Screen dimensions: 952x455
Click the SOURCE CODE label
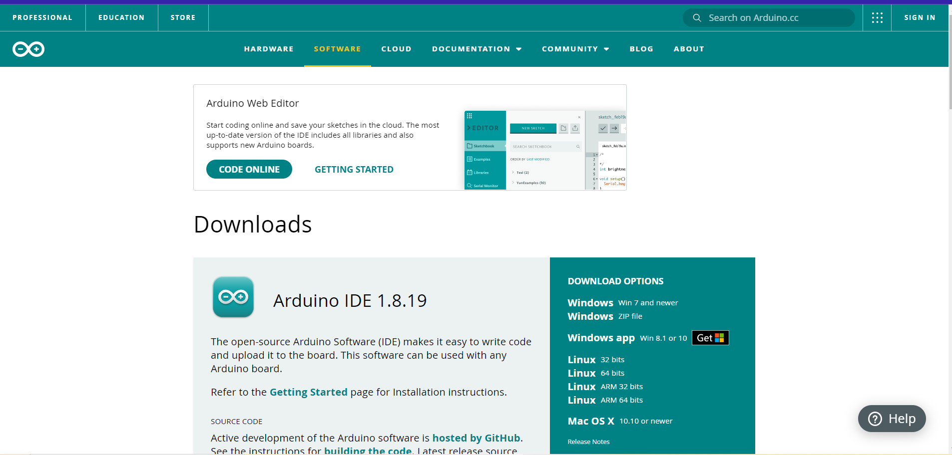pyautogui.click(x=236, y=422)
